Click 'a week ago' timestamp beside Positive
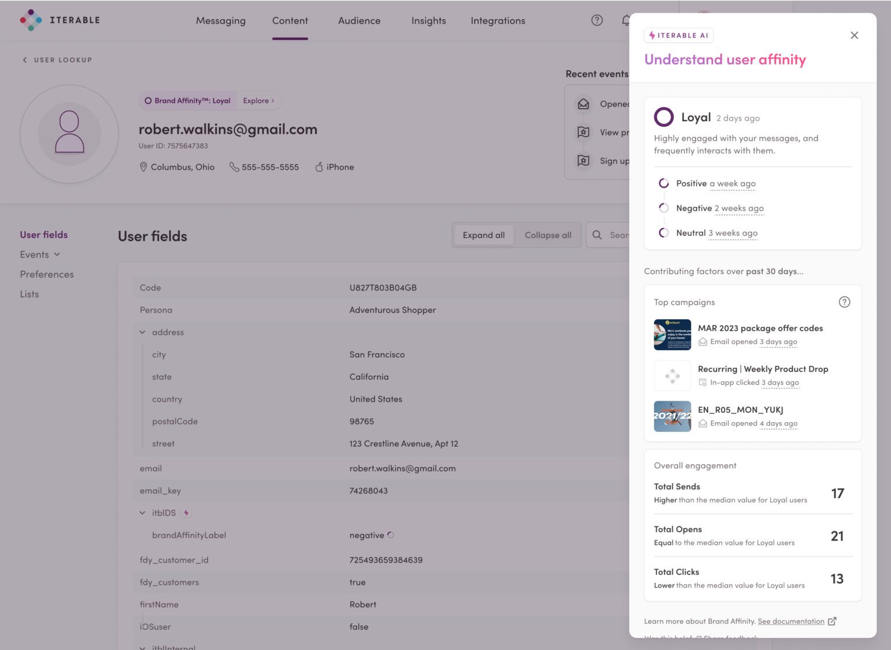This screenshot has height=650, width=891. [733, 183]
